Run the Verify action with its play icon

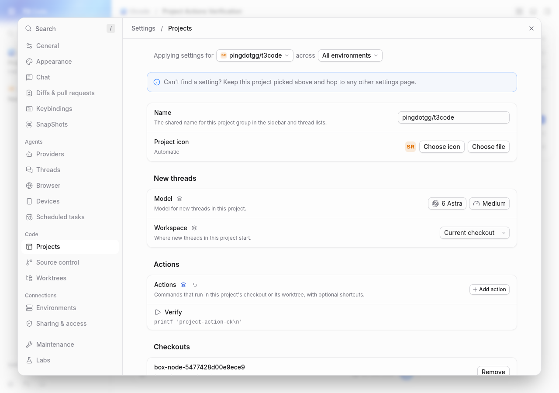tap(158, 312)
